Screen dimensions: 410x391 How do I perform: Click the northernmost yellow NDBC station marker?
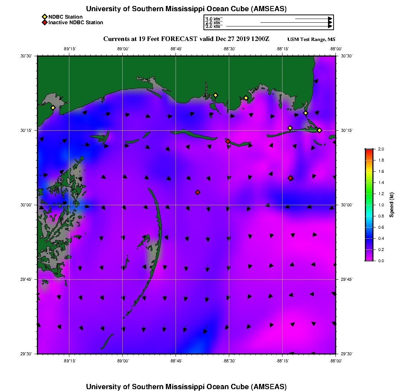215,95
